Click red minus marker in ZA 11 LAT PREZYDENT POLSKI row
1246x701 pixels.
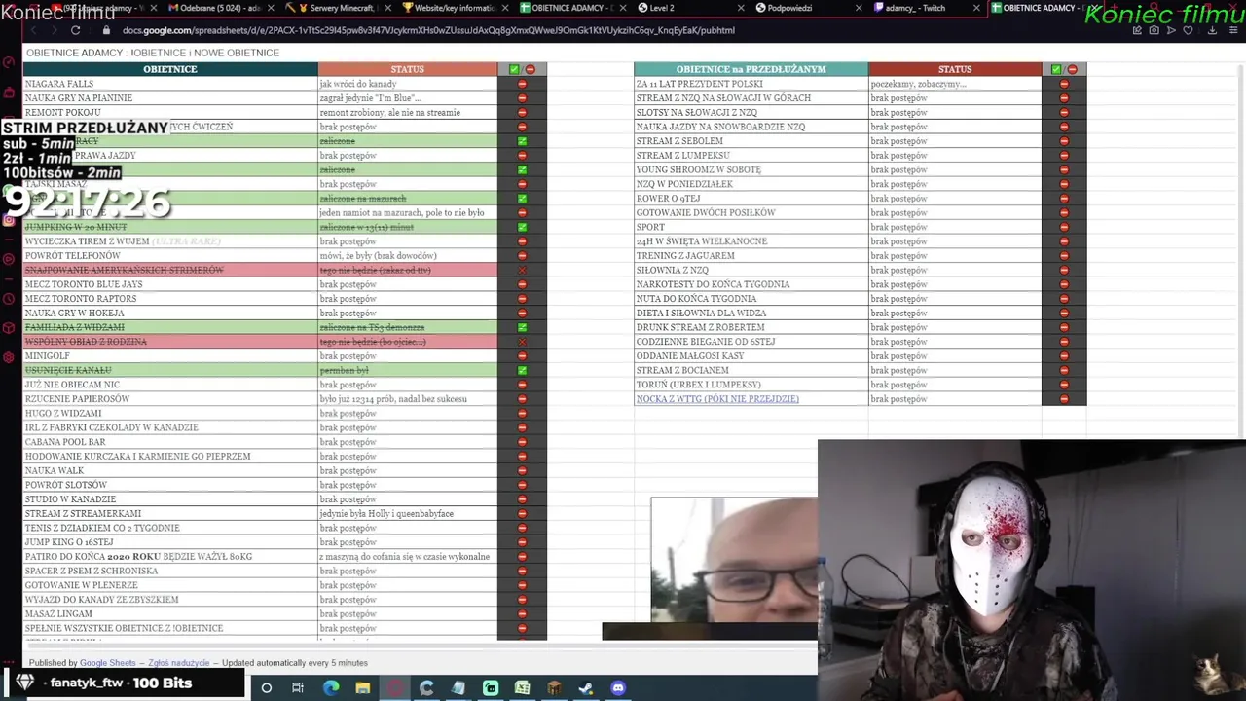coord(1064,84)
